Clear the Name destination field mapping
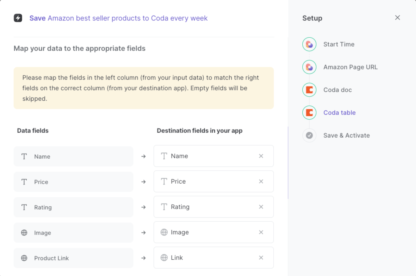 pos(261,156)
